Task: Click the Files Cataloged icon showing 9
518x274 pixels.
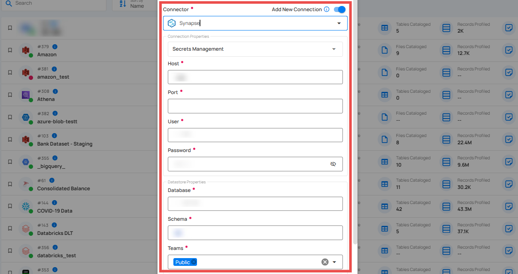Action: [x=384, y=50]
